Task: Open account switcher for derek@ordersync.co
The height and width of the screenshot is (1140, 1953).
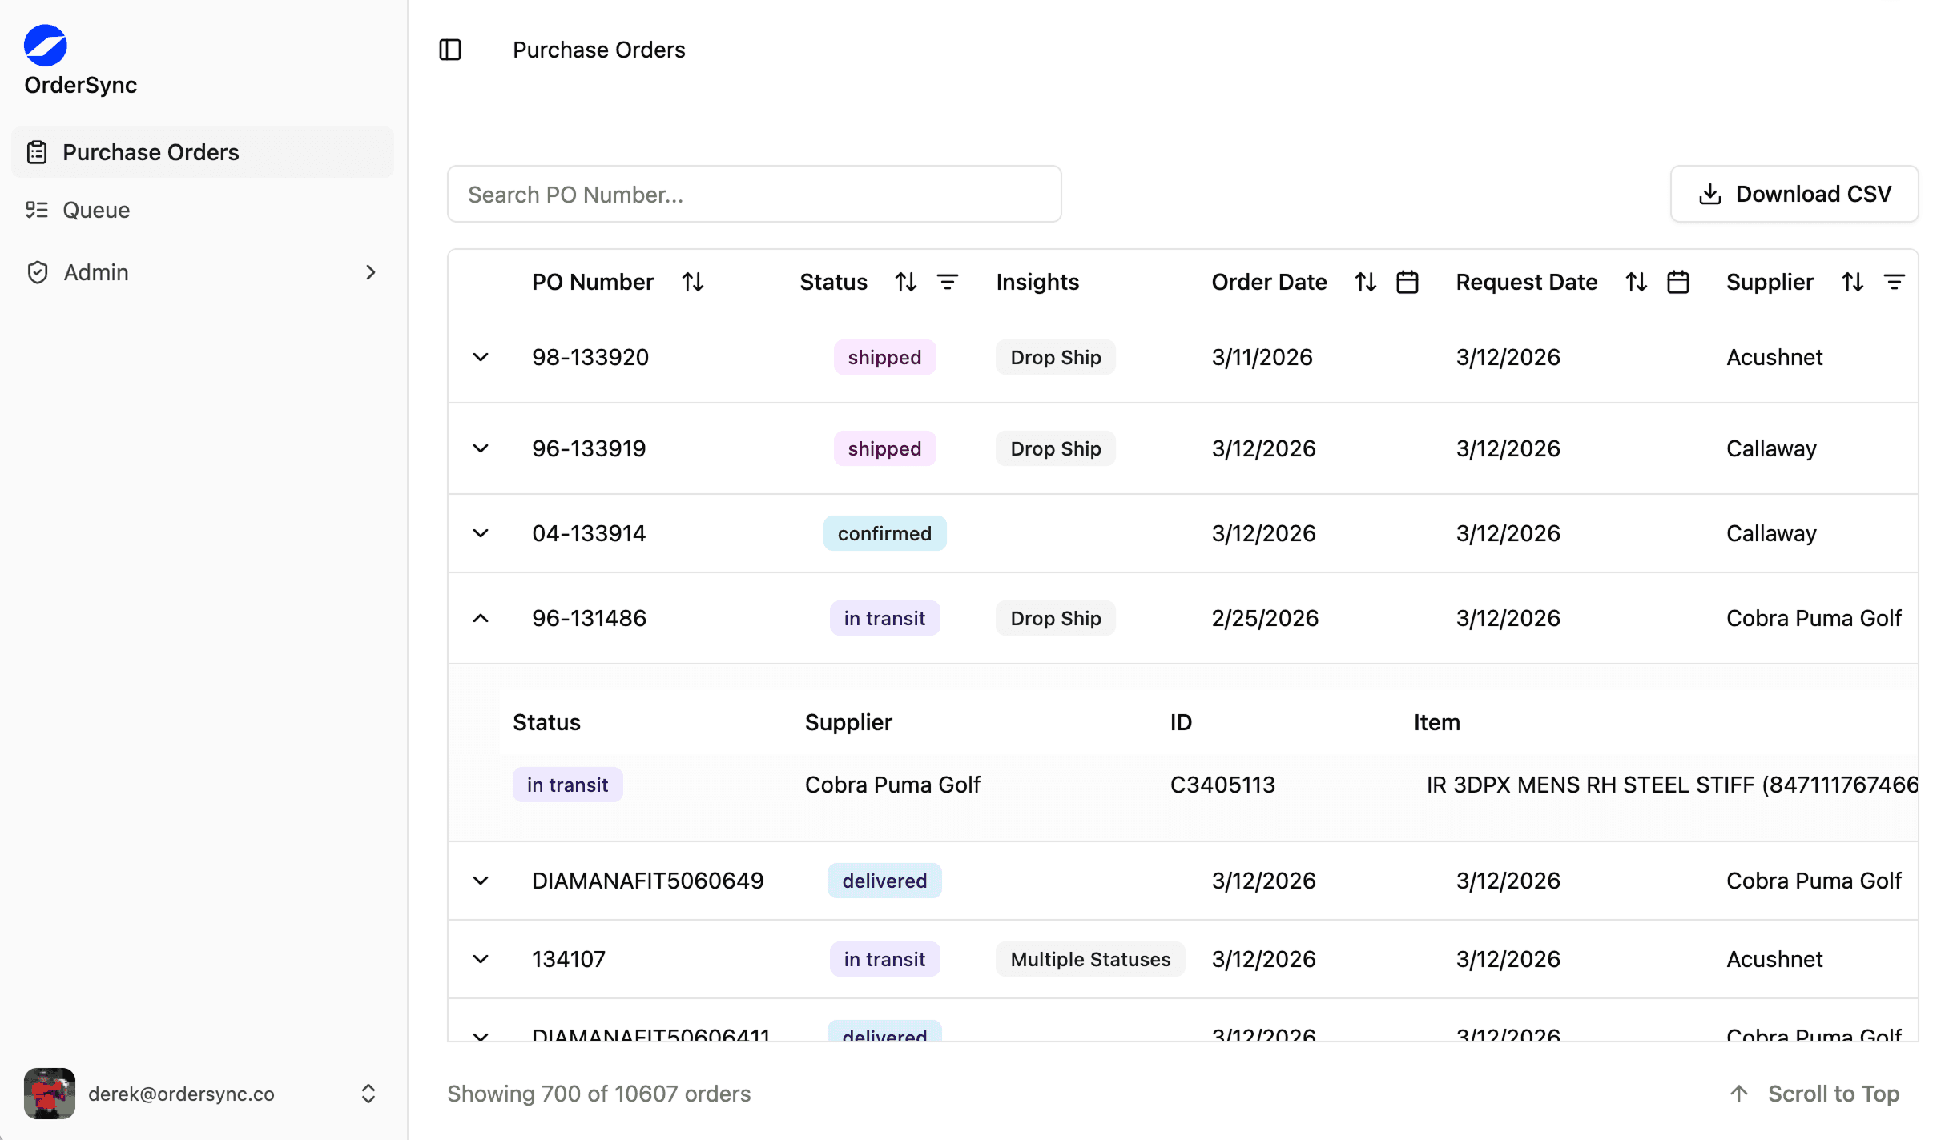Action: point(368,1094)
